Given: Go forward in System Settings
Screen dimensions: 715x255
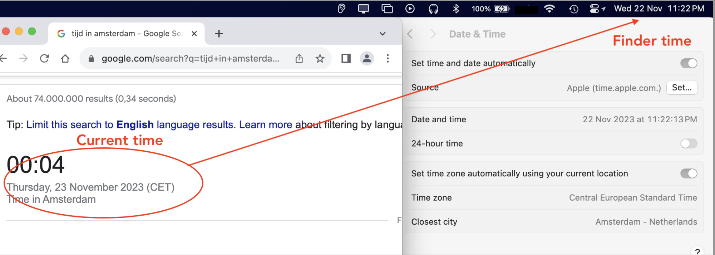Looking at the screenshot, I should coord(433,34).
